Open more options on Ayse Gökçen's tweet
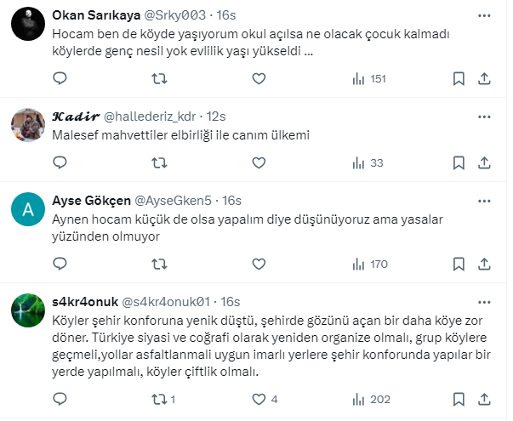Image resolution: width=513 pixels, height=421 pixels. click(x=484, y=201)
